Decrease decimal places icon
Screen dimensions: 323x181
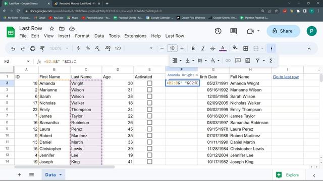pyautogui.click(x=98, y=48)
